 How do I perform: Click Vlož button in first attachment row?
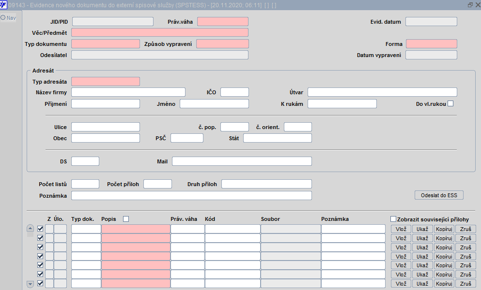[401, 229]
